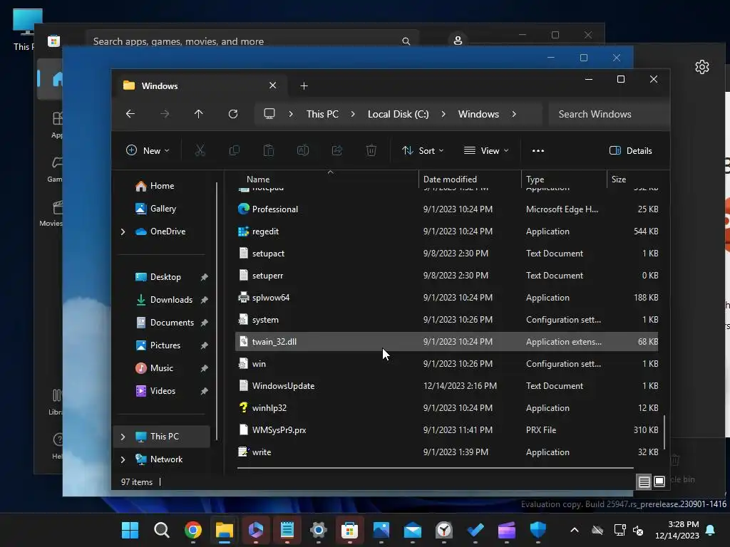Click the PC monitor icon in address bar
Viewport: 730px width, 547px height.
pyautogui.click(x=269, y=113)
